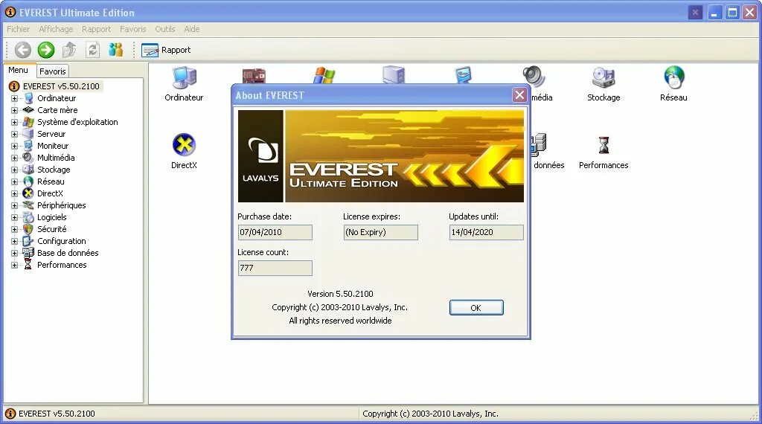
Task: Open the Multimédia speaker icon in the main pane
Action: 534,75
